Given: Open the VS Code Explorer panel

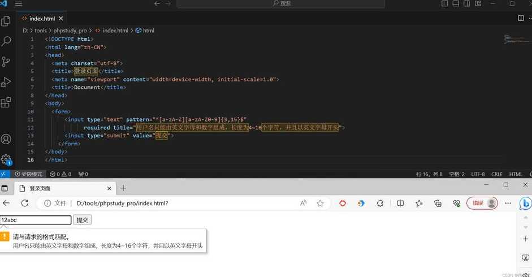Looking at the screenshot, I should pos(6,21).
